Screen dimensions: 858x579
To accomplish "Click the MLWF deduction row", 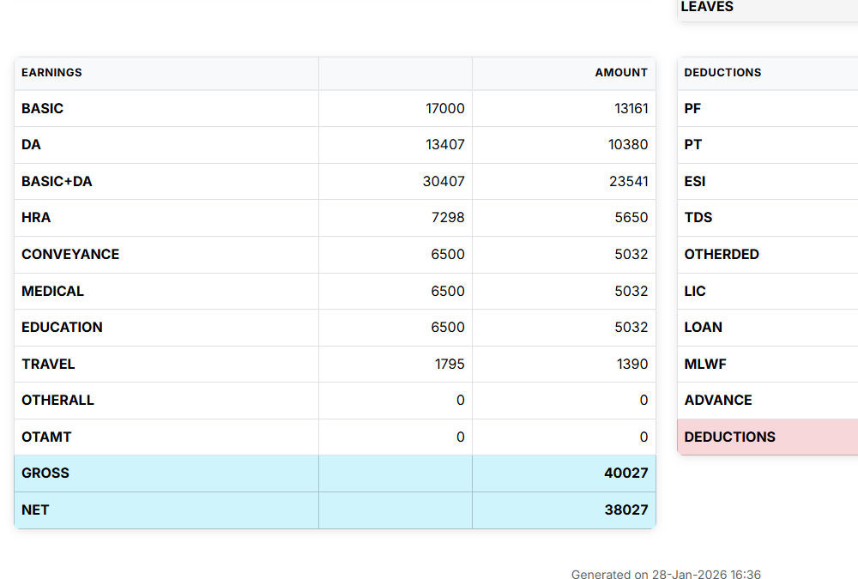I will pos(705,365).
